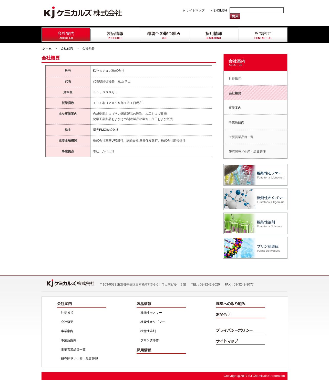Open footer 事業所案内 link
This screenshot has width=329, height=380.
pos(69,340)
